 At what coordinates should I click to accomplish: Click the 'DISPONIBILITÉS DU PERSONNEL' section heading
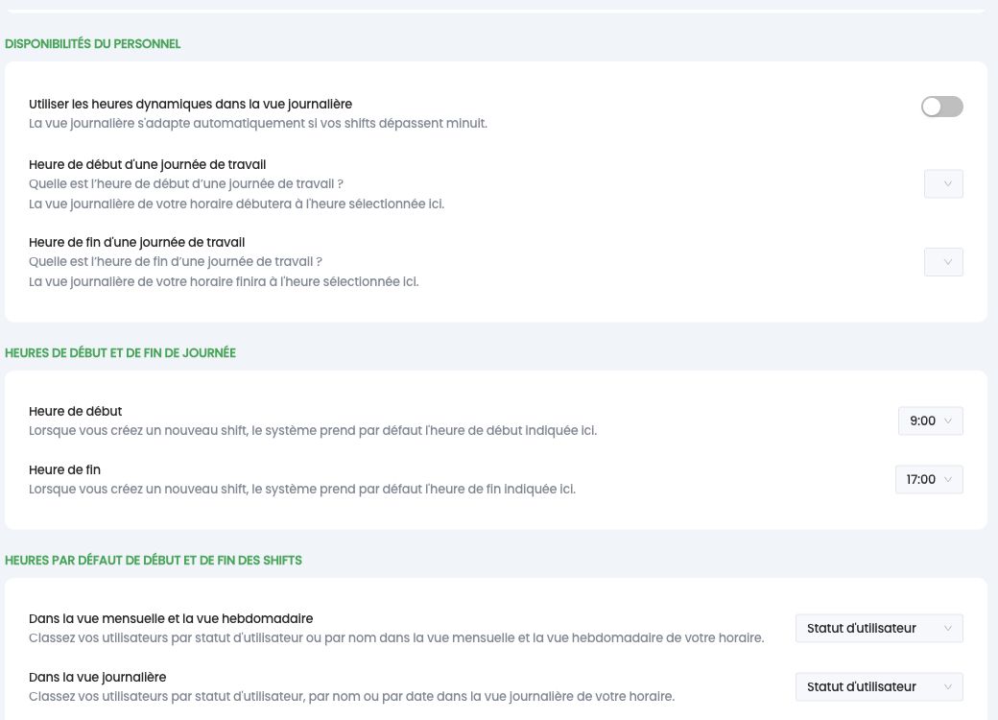93,44
